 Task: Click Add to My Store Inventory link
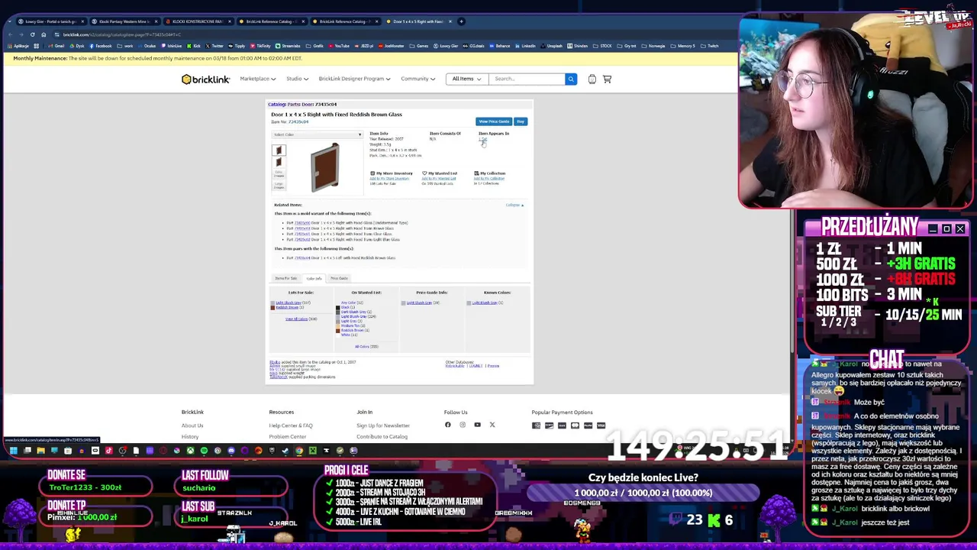click(x=389, y=179)
